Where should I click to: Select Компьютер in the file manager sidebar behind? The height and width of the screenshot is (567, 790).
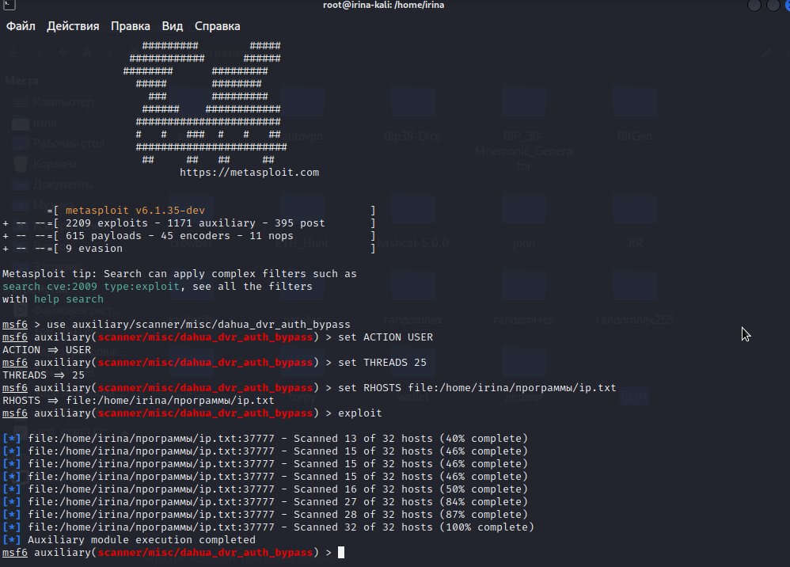click(x=53, y=102)
